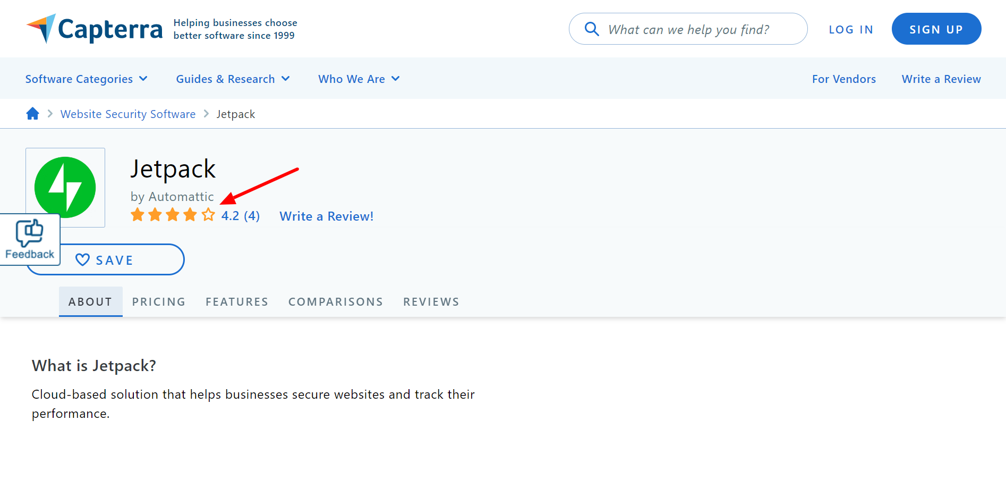Screen dimensions: 1006x479
Task: Click the 4.2 (4) rating link
Action: click(241, 216)
